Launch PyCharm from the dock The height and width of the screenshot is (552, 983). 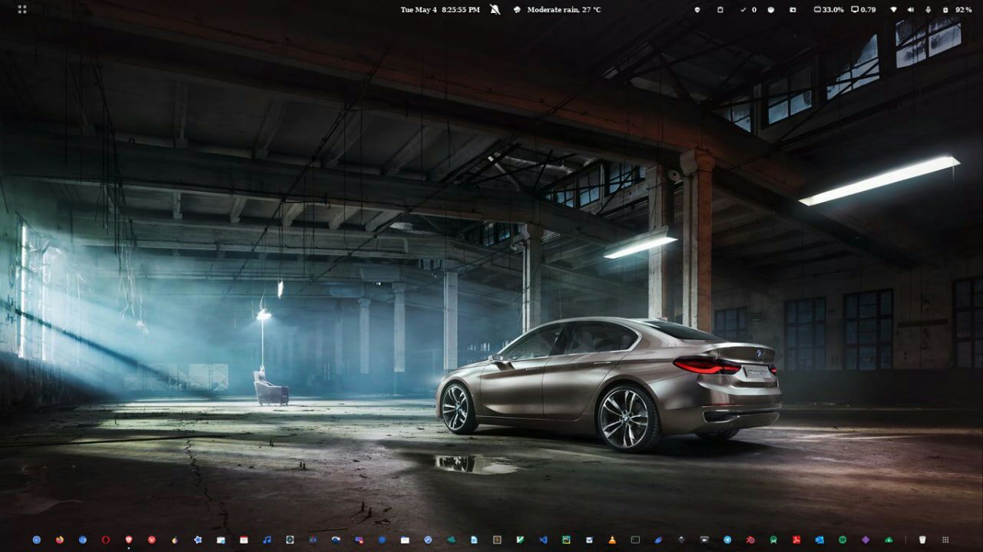[x=566, y=540]
